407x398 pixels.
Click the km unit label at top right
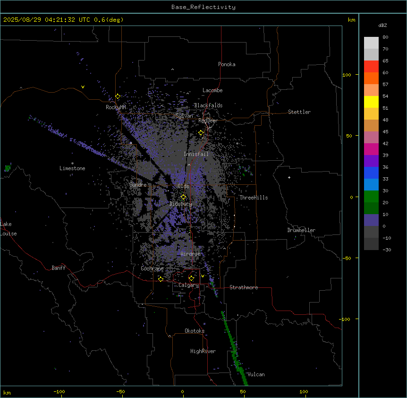tap(352, 20)
